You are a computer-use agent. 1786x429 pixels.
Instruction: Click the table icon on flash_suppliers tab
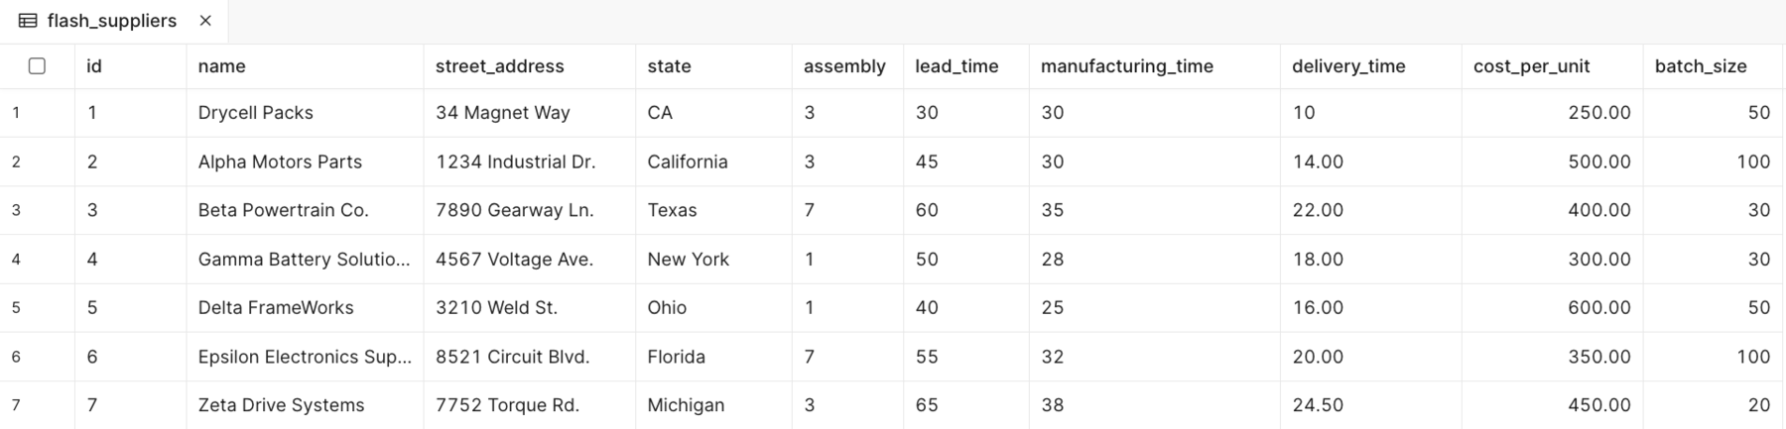pos(28,21)
